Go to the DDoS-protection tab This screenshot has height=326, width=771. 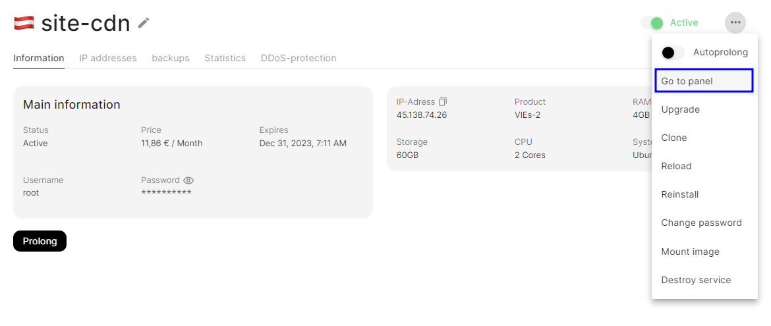(299, 58)
